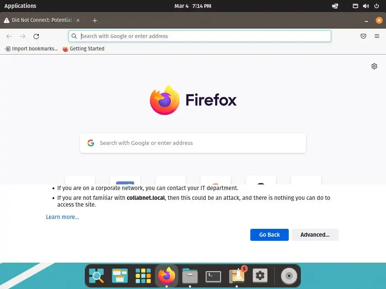This screenshot has height=289, width=386.
Task: Open the Learn more link
Action: [x=63, y=217]
